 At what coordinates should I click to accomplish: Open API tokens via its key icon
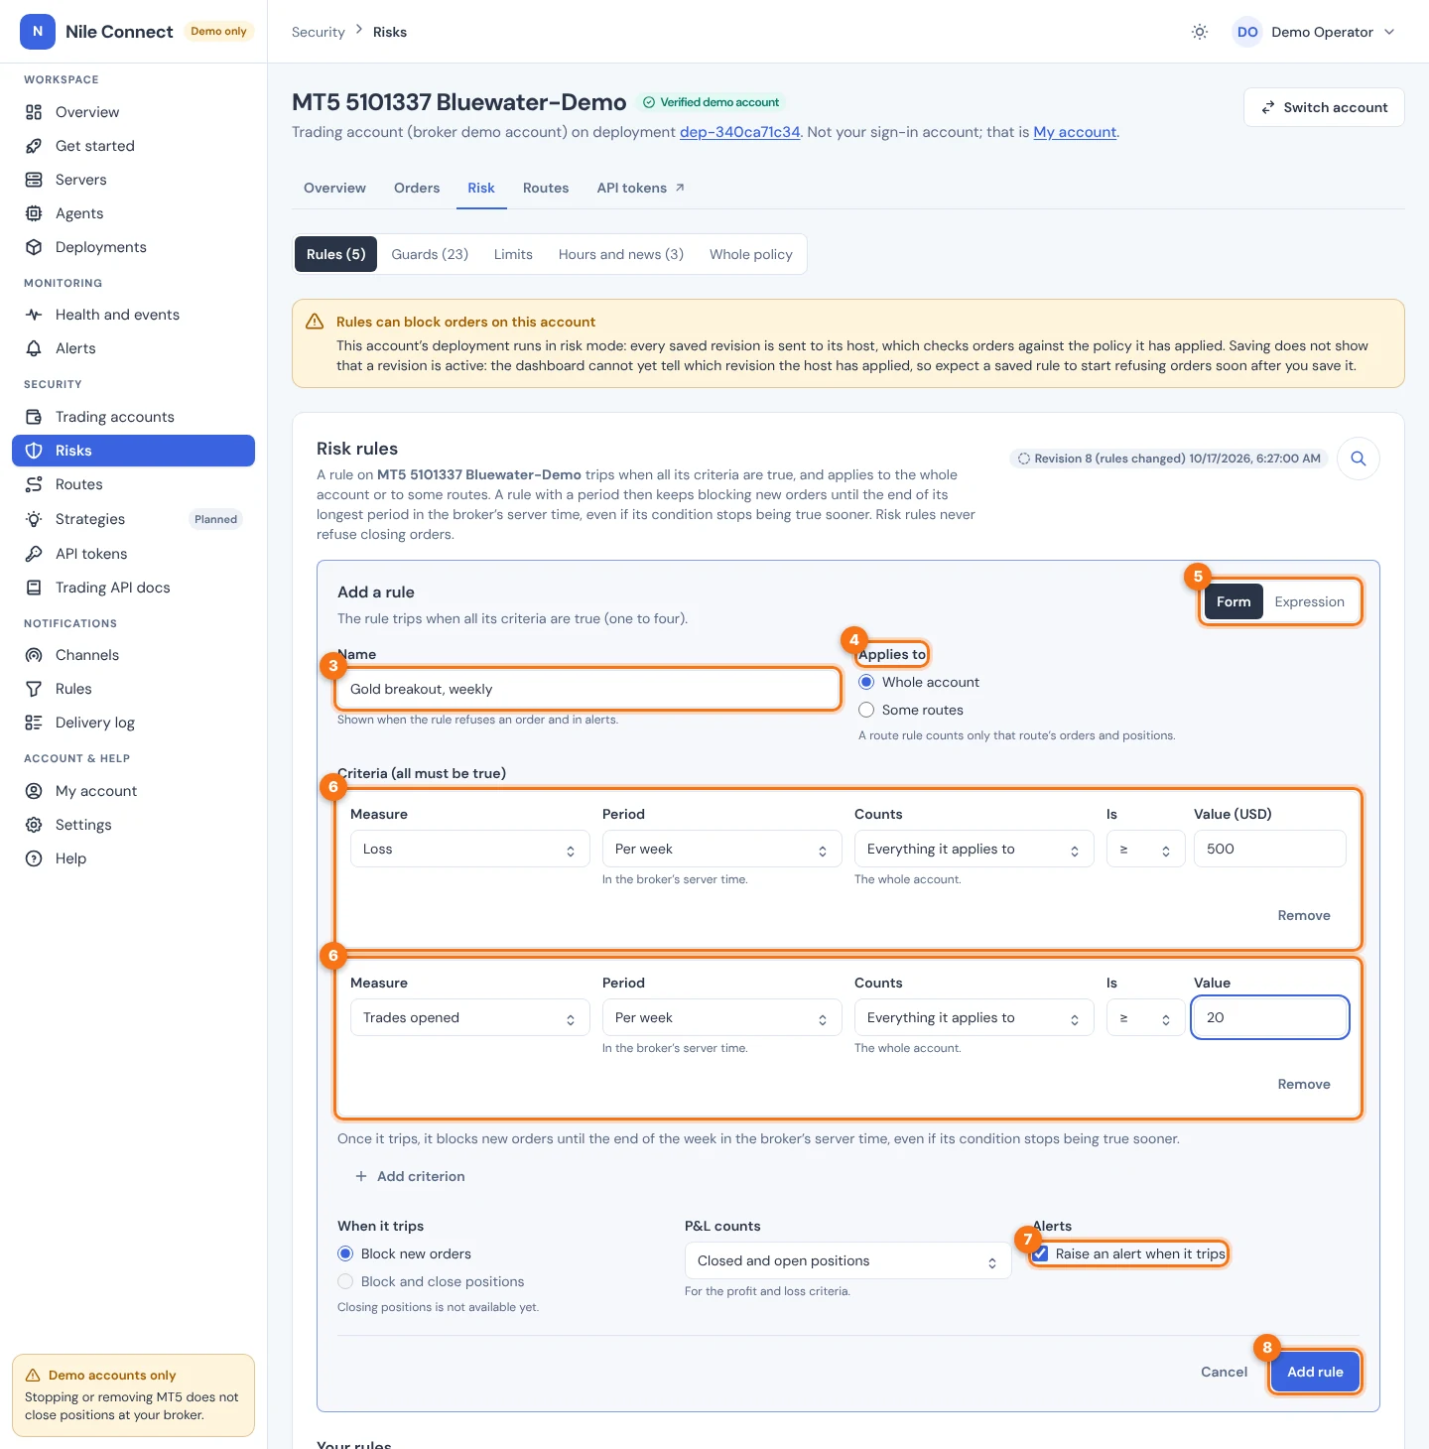click(x=34, y=554)
